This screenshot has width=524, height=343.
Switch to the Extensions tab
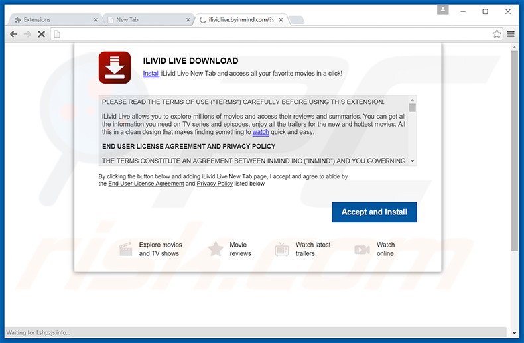tap(54, 20)
